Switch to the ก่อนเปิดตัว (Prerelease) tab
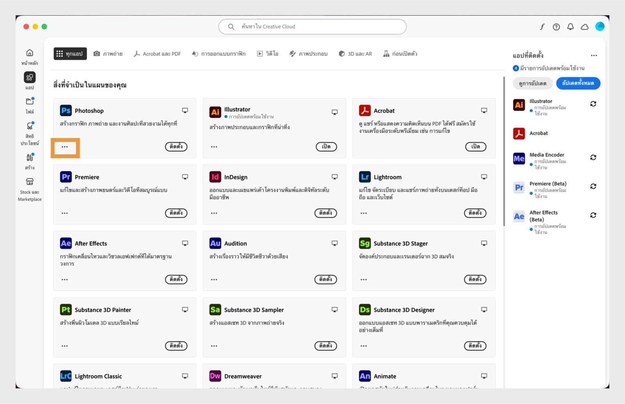Viewport: 625px width, 404px height. [400, 54]
